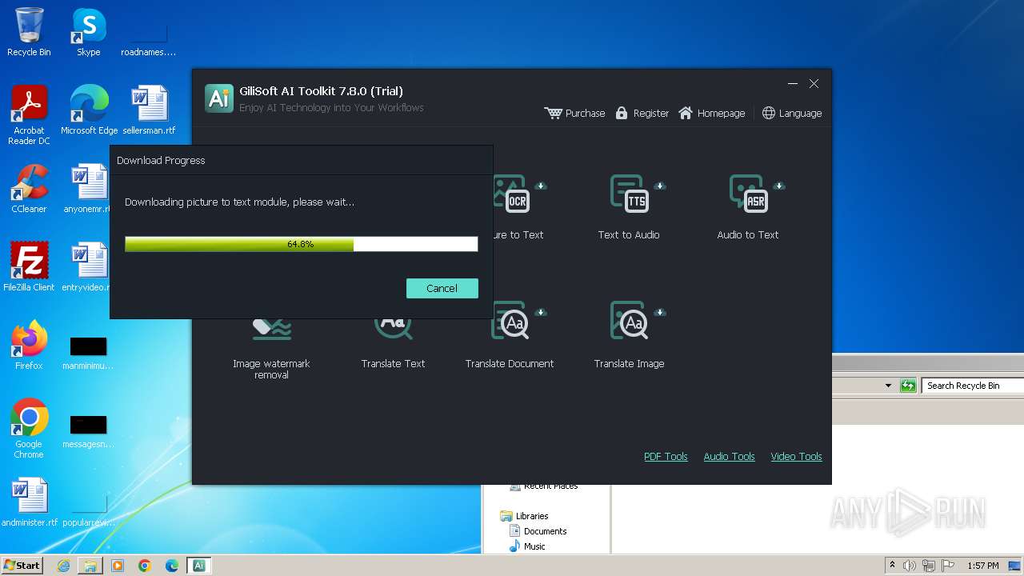The width and height of the screenshot is (1024, 576).
Task: Click the 1:57 PM clock
Action: tap(983, 566)
